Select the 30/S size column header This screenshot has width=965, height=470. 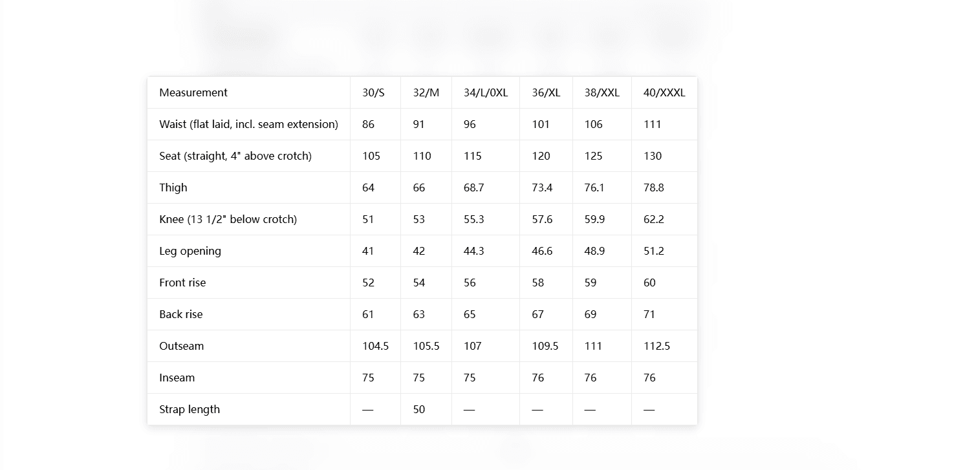373,92
